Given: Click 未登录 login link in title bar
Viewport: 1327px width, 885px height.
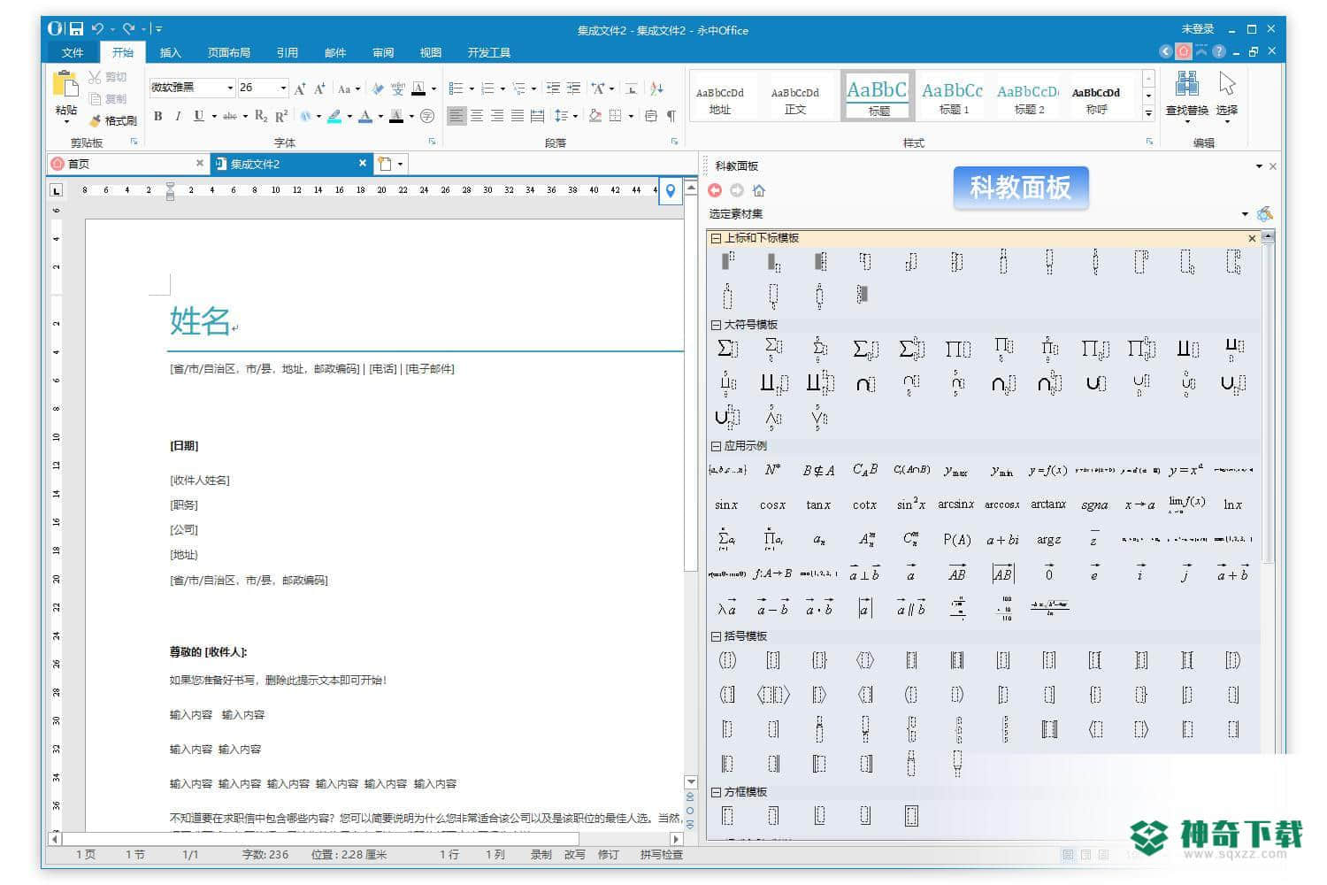Looking at the screenshot, I should [x=1198, y=29].
